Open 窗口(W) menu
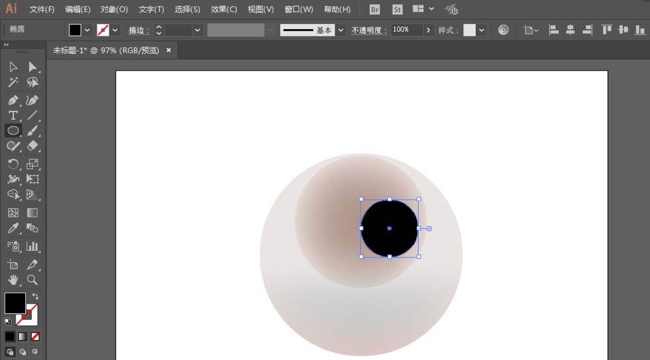 click(x=299, y=9)
